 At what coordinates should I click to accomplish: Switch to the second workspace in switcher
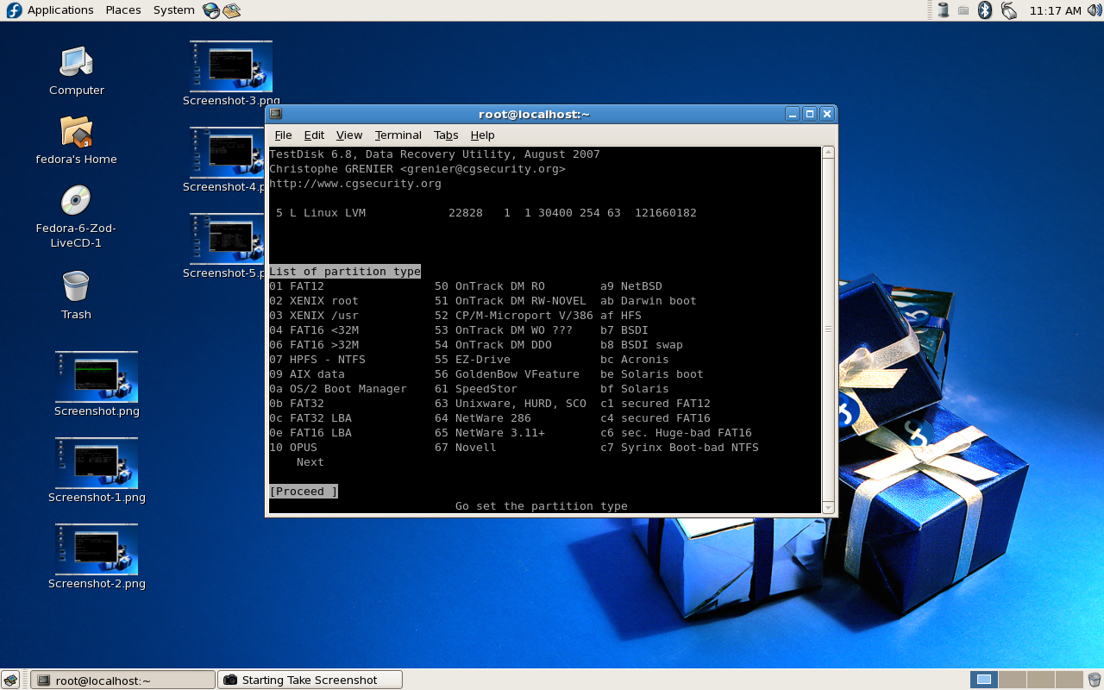pos(1012,680)
